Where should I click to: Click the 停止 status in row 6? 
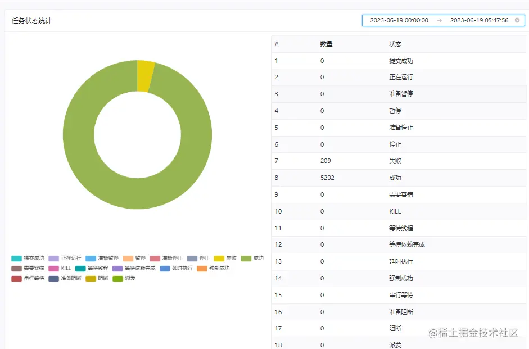click(395, 144)
